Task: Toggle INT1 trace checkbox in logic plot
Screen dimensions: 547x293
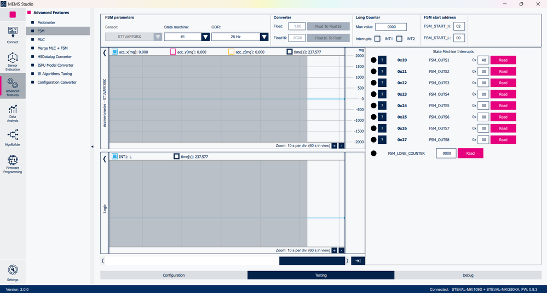Action: pyautogui.click(x=114, y=156)
